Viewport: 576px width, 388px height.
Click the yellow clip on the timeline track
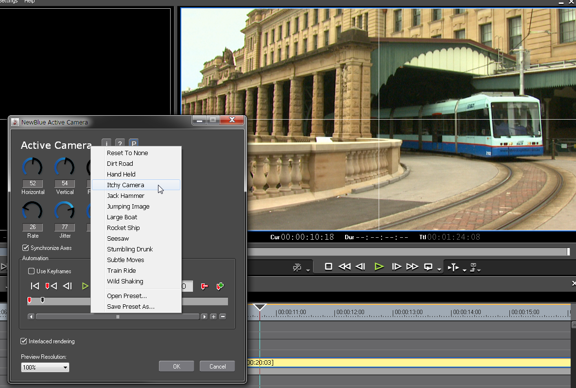click(x=408, y=363)
